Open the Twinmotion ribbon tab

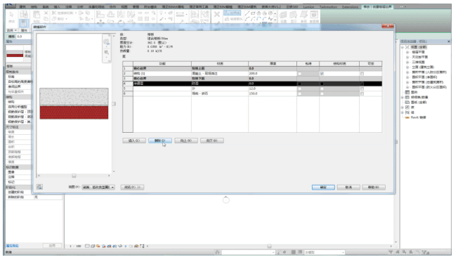pyautogui.click(x=328, y=7)
